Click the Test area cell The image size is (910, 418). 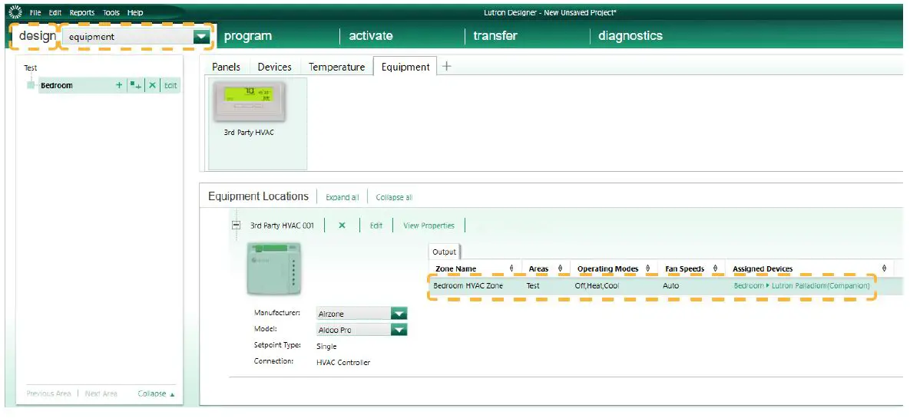[x=533, y=286]
